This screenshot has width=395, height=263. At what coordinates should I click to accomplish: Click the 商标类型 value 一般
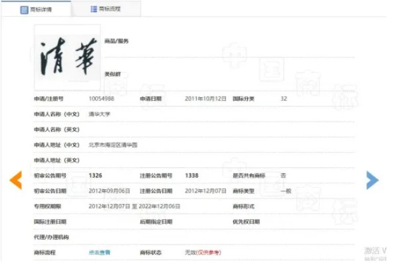point(286,191)
